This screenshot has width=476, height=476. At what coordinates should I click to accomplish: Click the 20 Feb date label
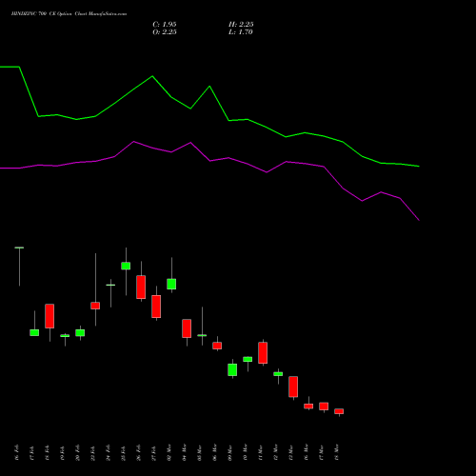tap(78, 452)
